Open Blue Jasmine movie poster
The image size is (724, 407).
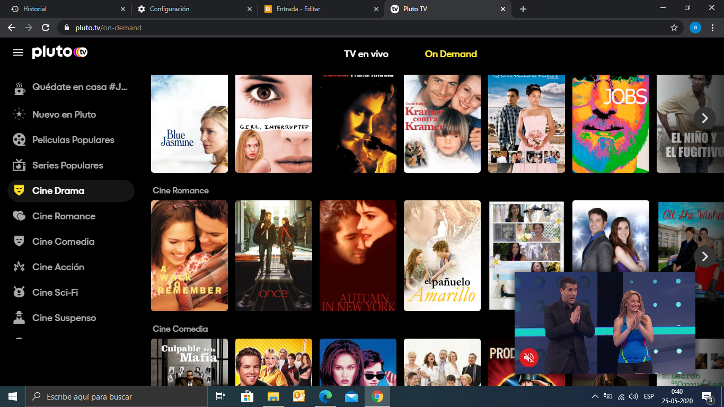point(189,123)
